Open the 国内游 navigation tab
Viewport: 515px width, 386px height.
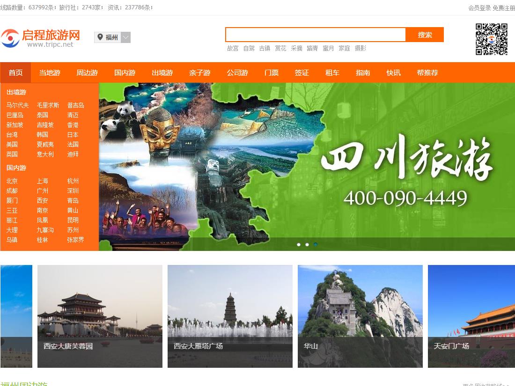[x=125, y=72]
